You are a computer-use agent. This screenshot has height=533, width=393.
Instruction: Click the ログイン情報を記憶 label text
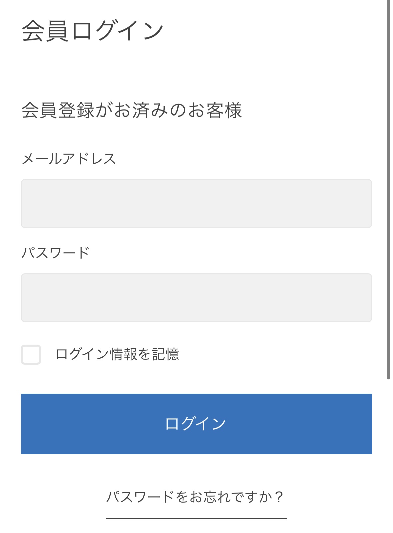click(117, 354)
